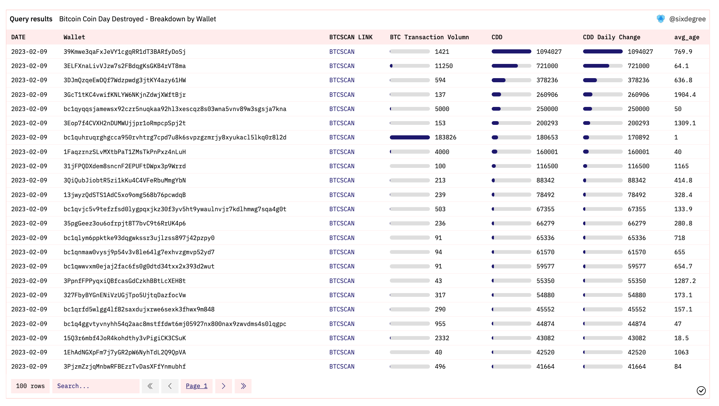
Task: Sort by the avg_age column header
Action: (687, 37)
